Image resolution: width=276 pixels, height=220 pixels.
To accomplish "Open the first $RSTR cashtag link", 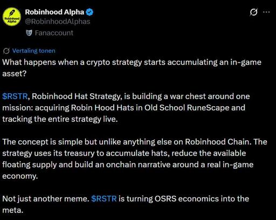I will click(15, 97).
